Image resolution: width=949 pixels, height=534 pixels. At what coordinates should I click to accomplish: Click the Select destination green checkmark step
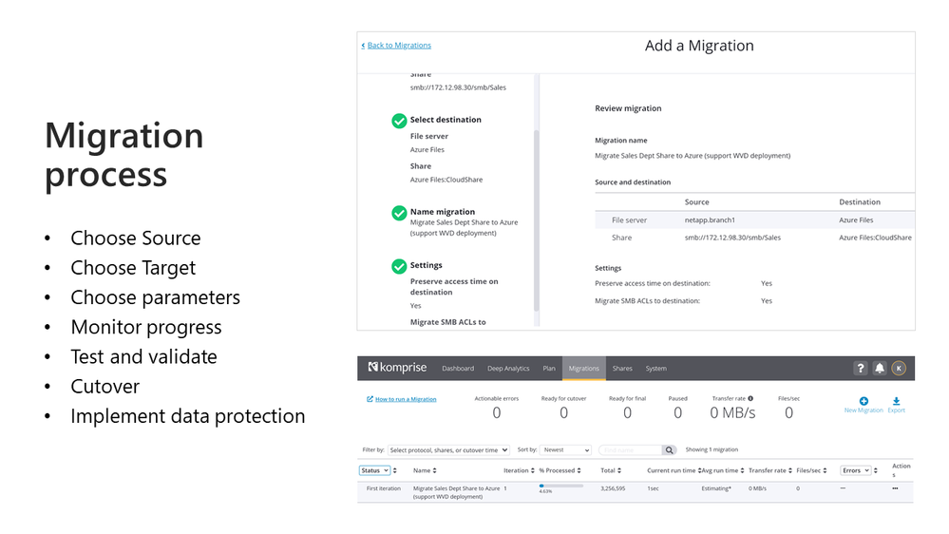click(x=399, y=121)
